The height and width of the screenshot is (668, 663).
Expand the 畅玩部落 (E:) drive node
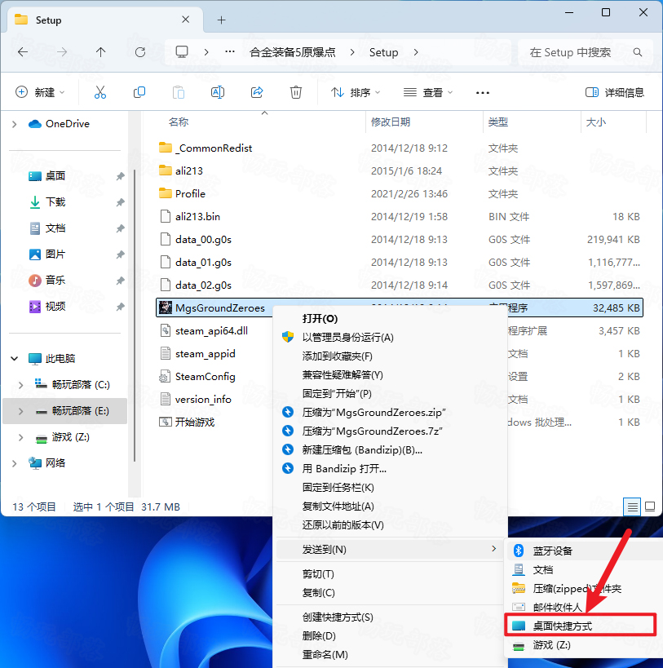pyautogui.click(x=20, y=411)
